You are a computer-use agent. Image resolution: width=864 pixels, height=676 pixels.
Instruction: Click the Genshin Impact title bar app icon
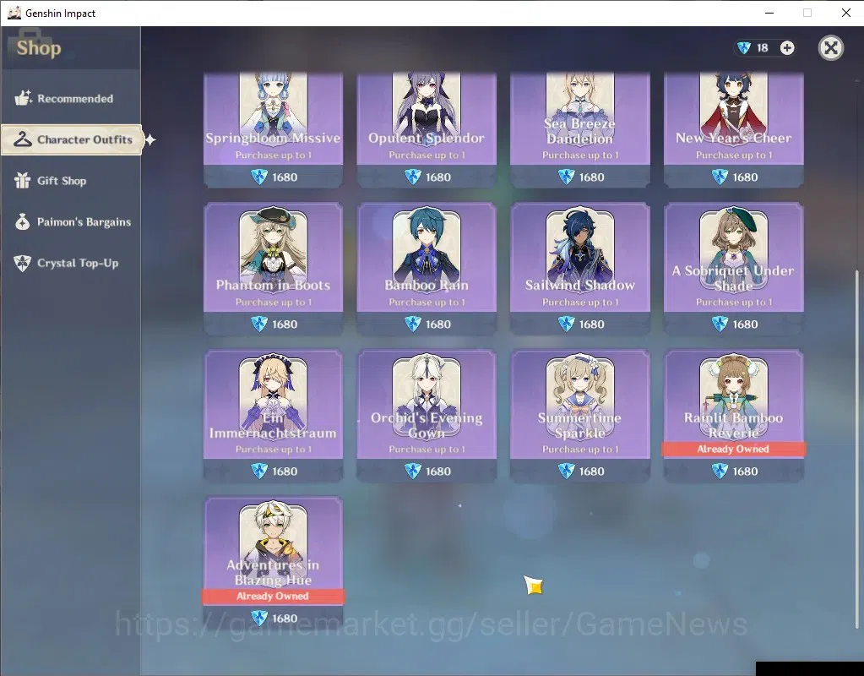(14, 13)
